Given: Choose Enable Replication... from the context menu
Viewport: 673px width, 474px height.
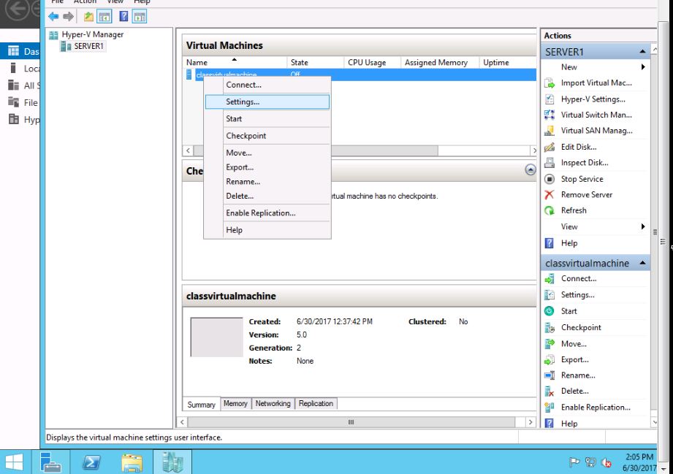Looking at the screenshot, I should [267, 213].
